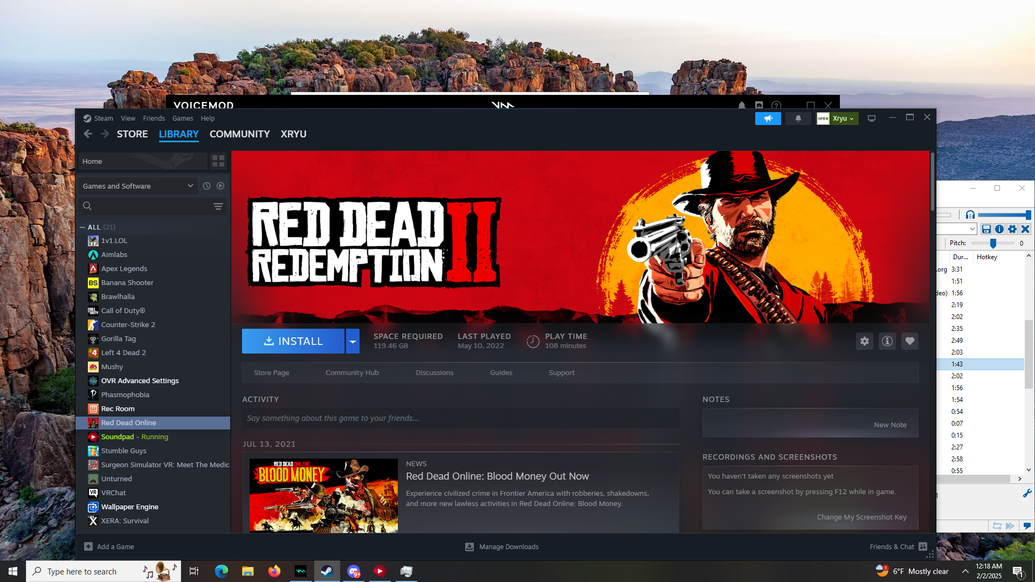Image resolution: width=1035 pixels, height=582 pixels.
Task: Enter Big Picture mode icon
Action: tap(872, 119)
